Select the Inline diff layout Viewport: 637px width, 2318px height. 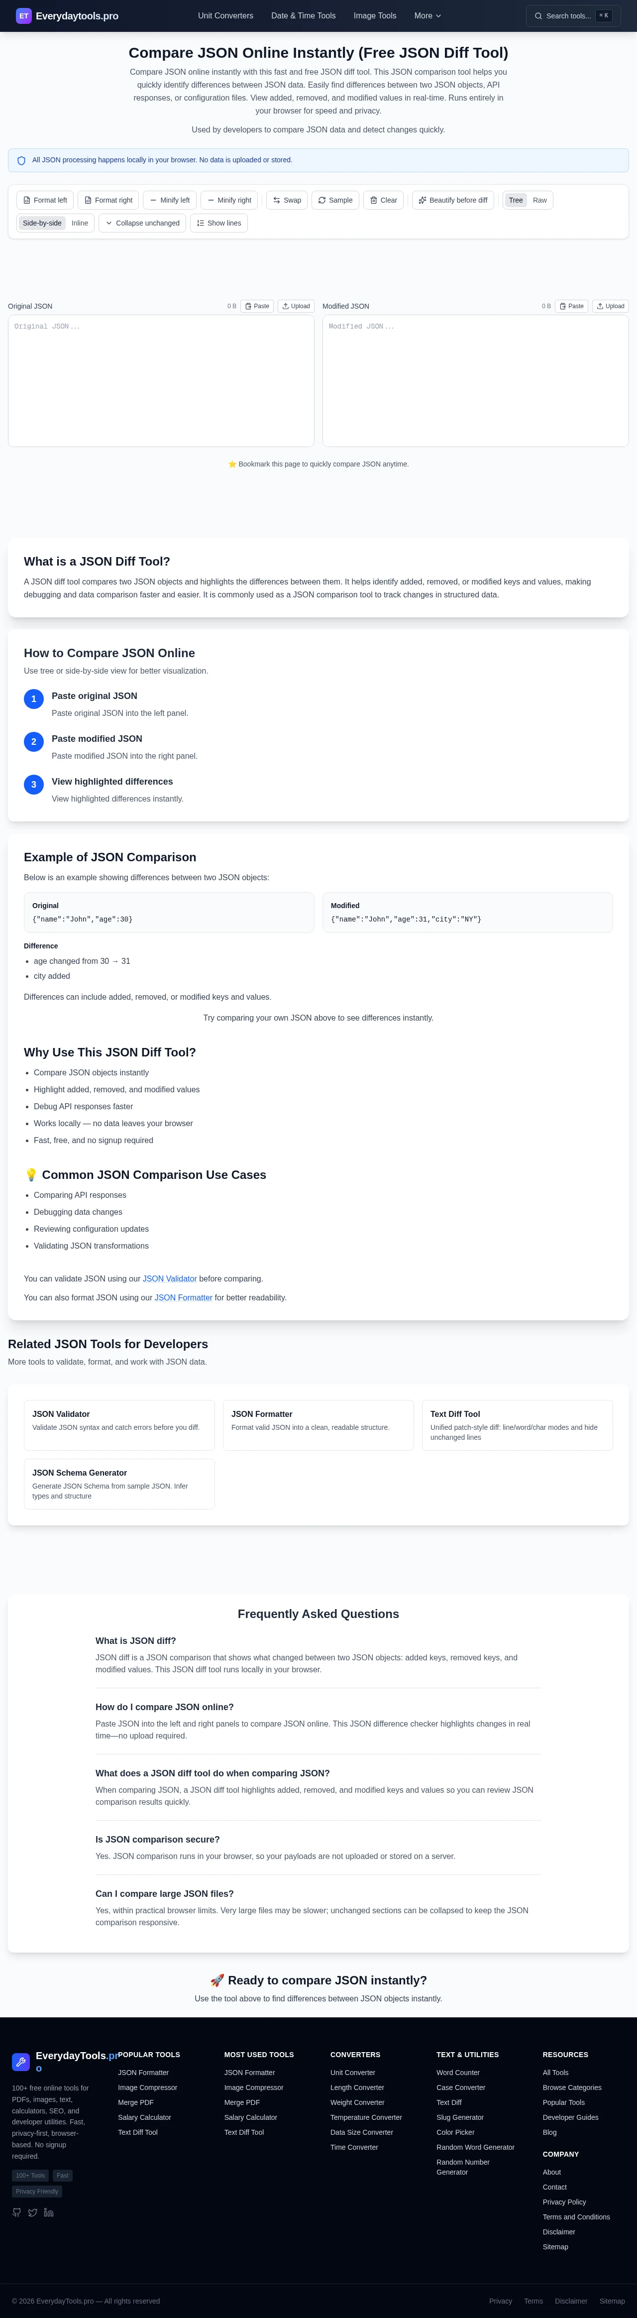80,223
